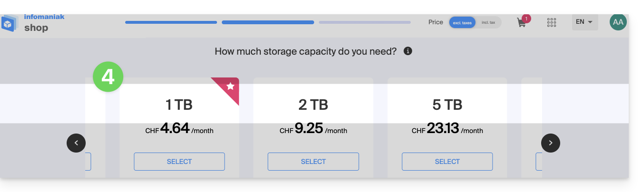
Task: Switch price to incl. tax
Action: point(488,22)
